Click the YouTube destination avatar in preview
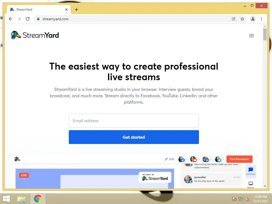The height and width of the screenshot is (204, 272). pyautogui.click(x=193, y=159)
